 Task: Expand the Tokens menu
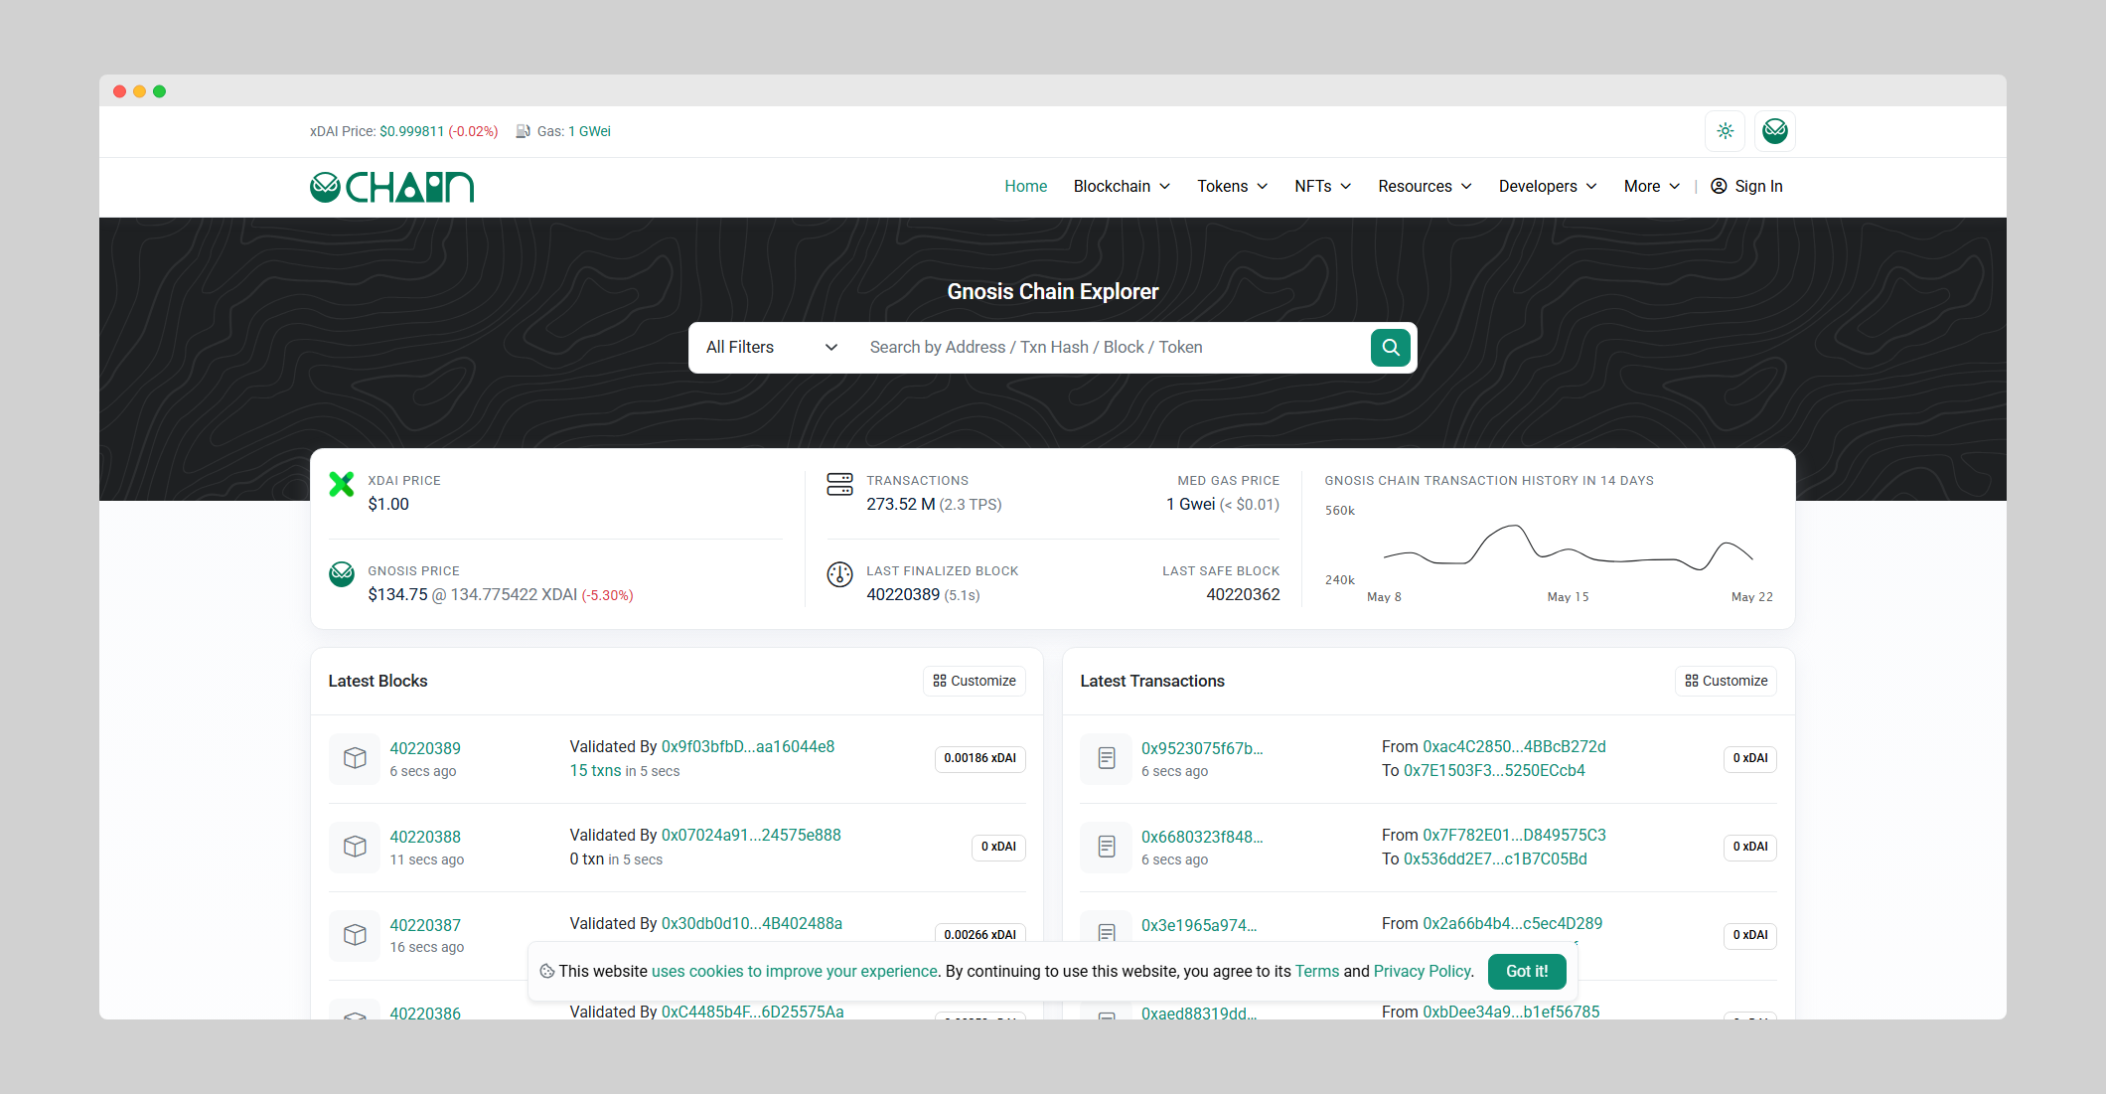[1232, 186]
